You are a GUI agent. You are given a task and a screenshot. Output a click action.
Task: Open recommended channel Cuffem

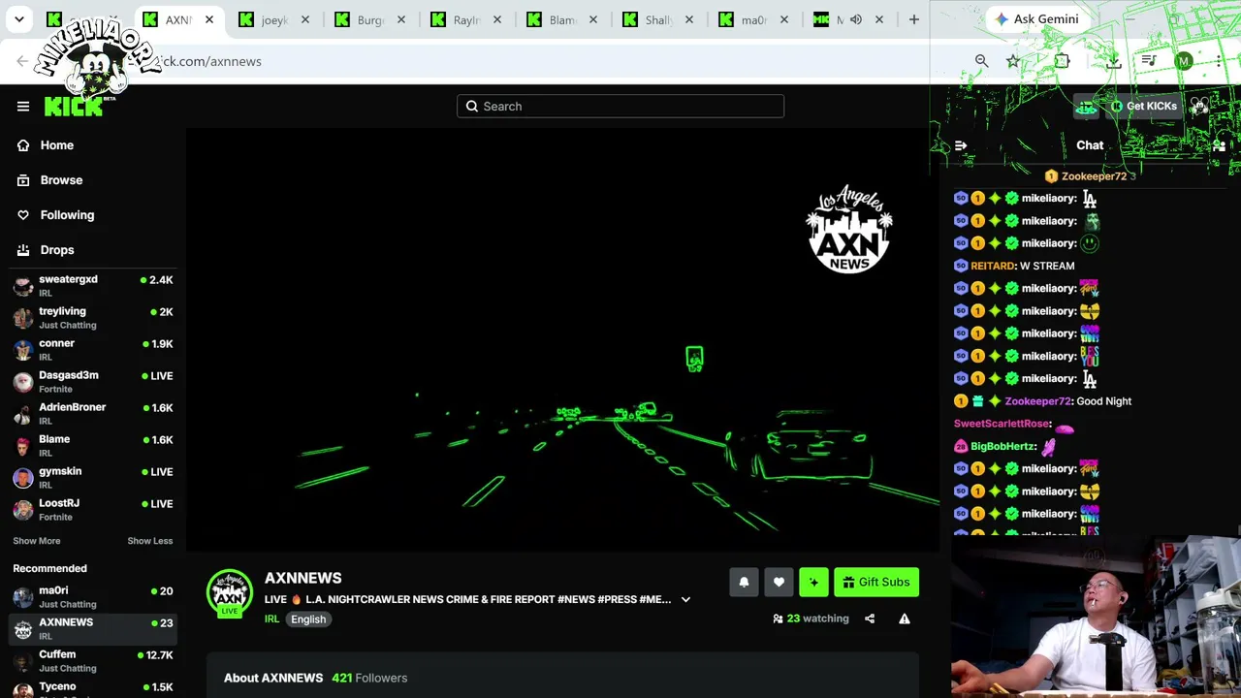(x=93, y=660)
